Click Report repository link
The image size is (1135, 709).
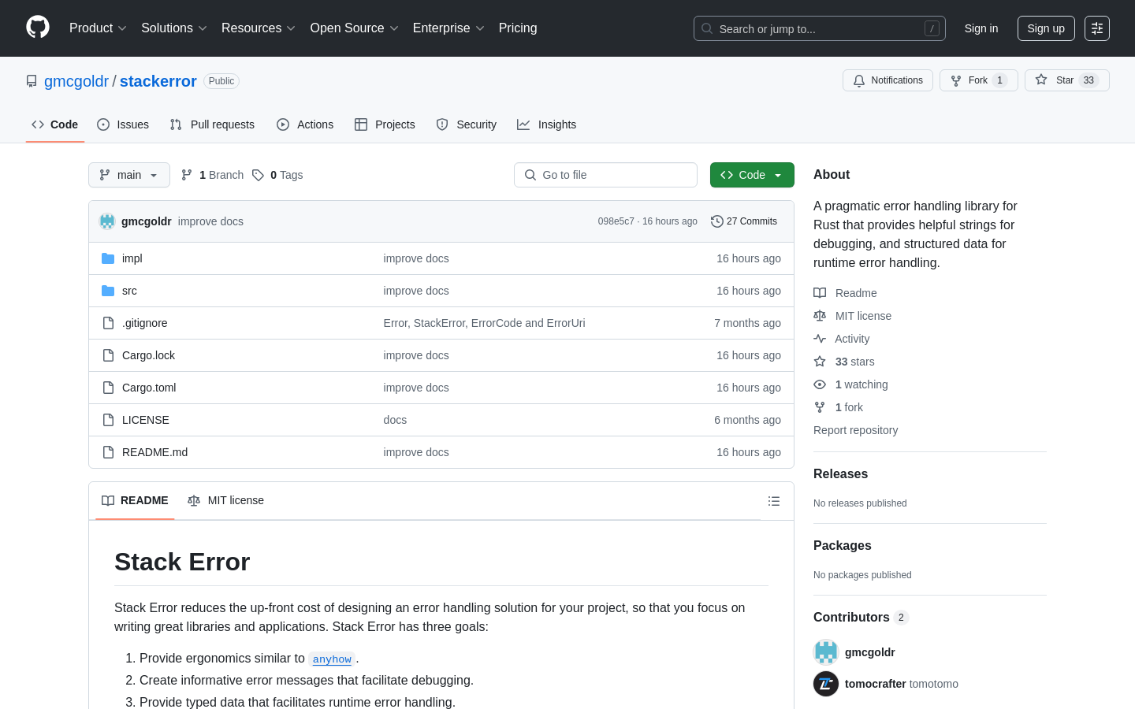pyautogui.click(x=855, y=430)
